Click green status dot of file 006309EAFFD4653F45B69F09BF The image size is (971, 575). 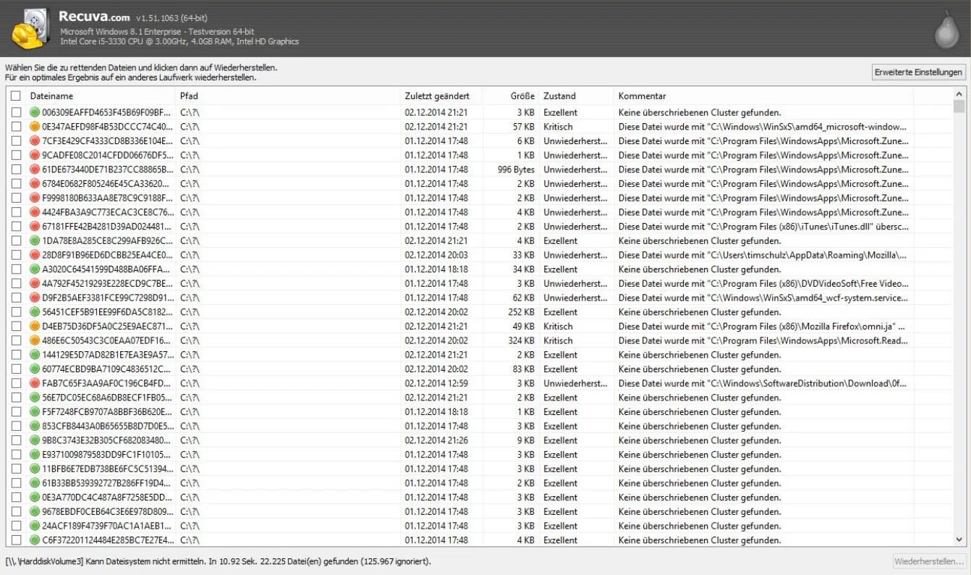[34, 112]
